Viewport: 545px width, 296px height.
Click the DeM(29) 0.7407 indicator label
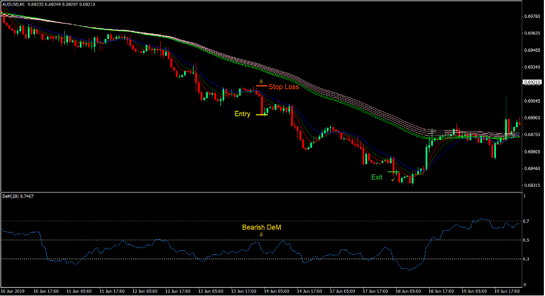[18, 196]
